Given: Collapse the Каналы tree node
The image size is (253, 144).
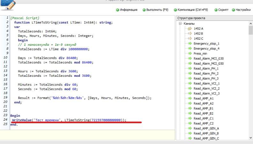Looking at the screenshot, I should [x=180, y=24].
